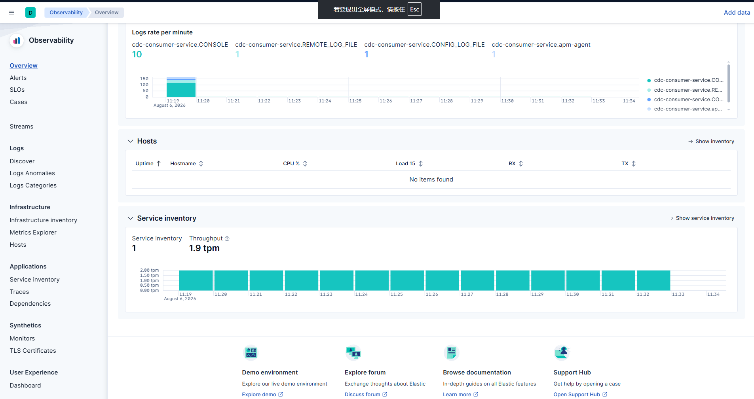Go to Alerts in sidebar
Image resolution: width=754 pixels, height=399 pixels.
click(18, 78)
